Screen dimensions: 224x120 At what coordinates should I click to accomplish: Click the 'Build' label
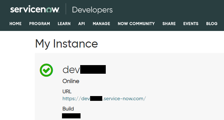[68, 109]
